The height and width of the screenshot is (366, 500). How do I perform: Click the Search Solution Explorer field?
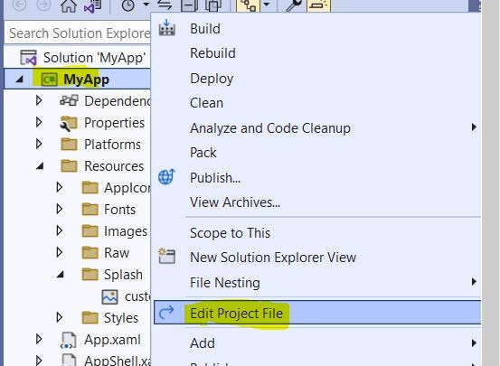tap(78, 33)
